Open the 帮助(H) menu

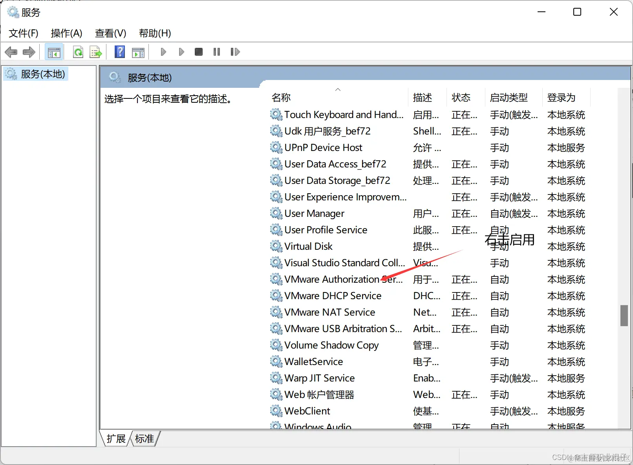coord(155,33)
